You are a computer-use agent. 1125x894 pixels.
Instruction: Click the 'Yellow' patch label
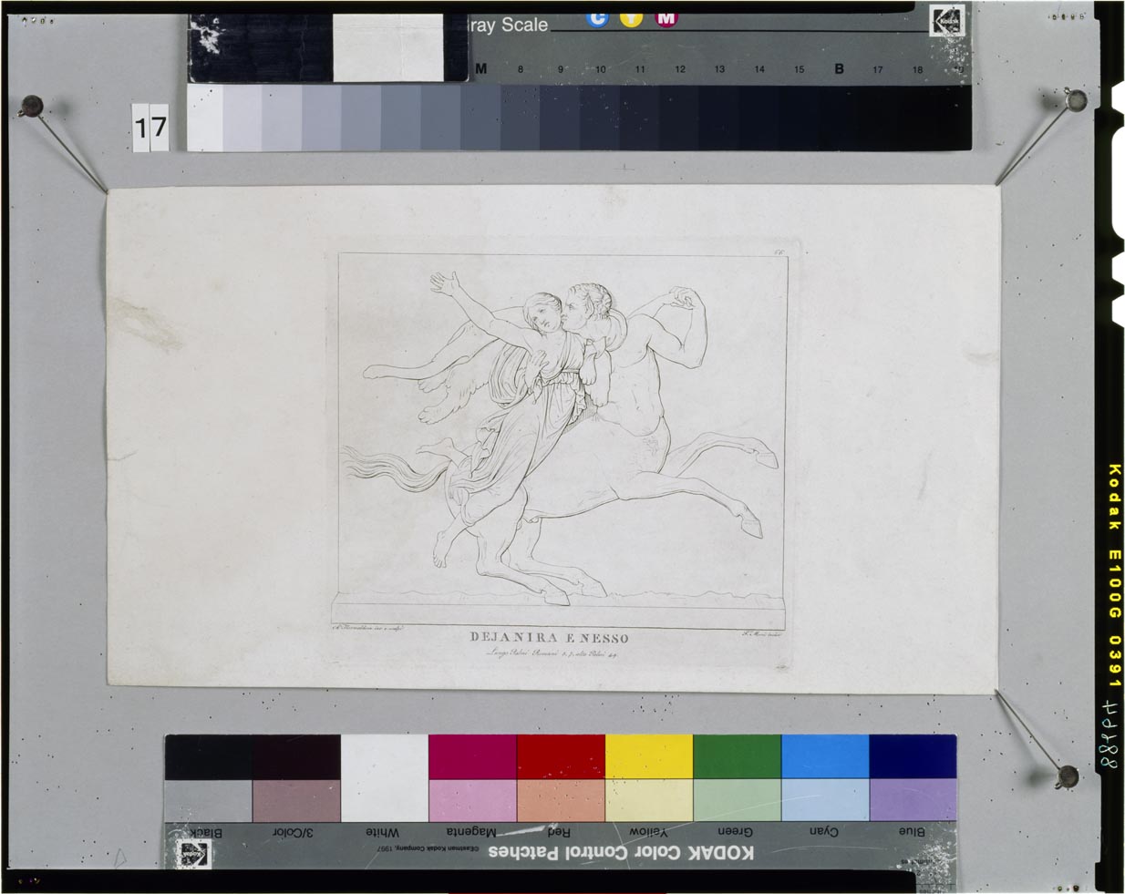coord(648,831)
